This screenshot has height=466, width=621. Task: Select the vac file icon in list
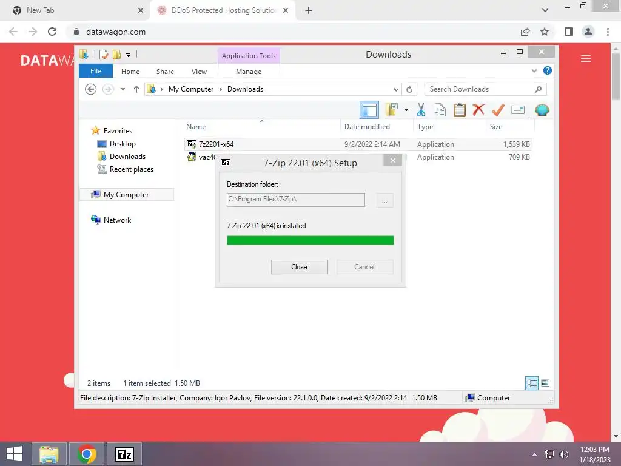tap(191, 157)
